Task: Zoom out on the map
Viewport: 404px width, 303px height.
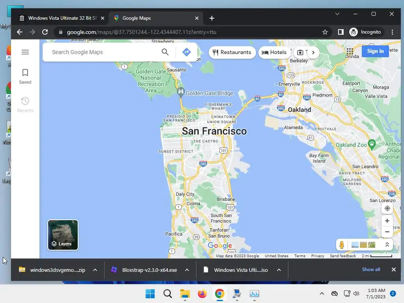Action: click(387, 232)
